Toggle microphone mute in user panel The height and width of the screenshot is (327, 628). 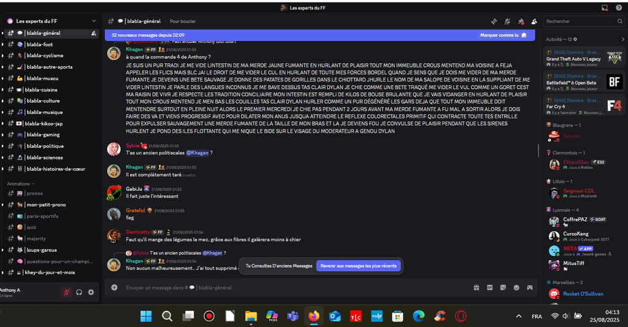coord(66,292)
